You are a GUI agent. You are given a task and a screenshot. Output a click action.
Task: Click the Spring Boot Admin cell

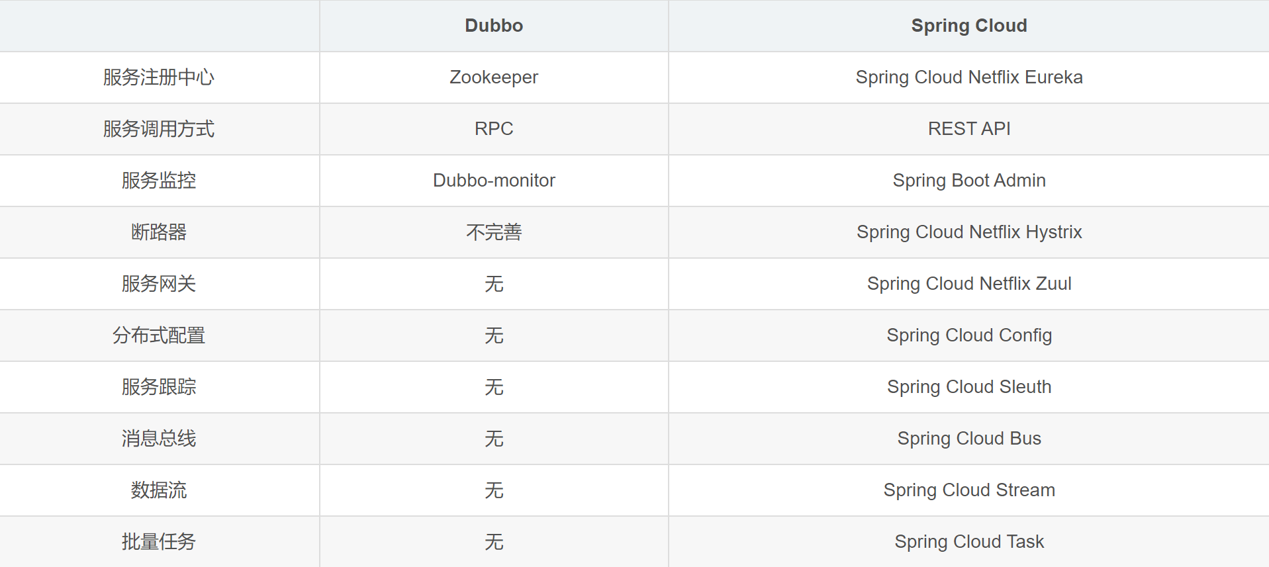(x=968, y=181)
